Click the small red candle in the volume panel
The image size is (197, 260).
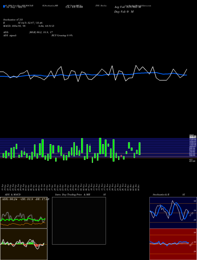(121, 156)
